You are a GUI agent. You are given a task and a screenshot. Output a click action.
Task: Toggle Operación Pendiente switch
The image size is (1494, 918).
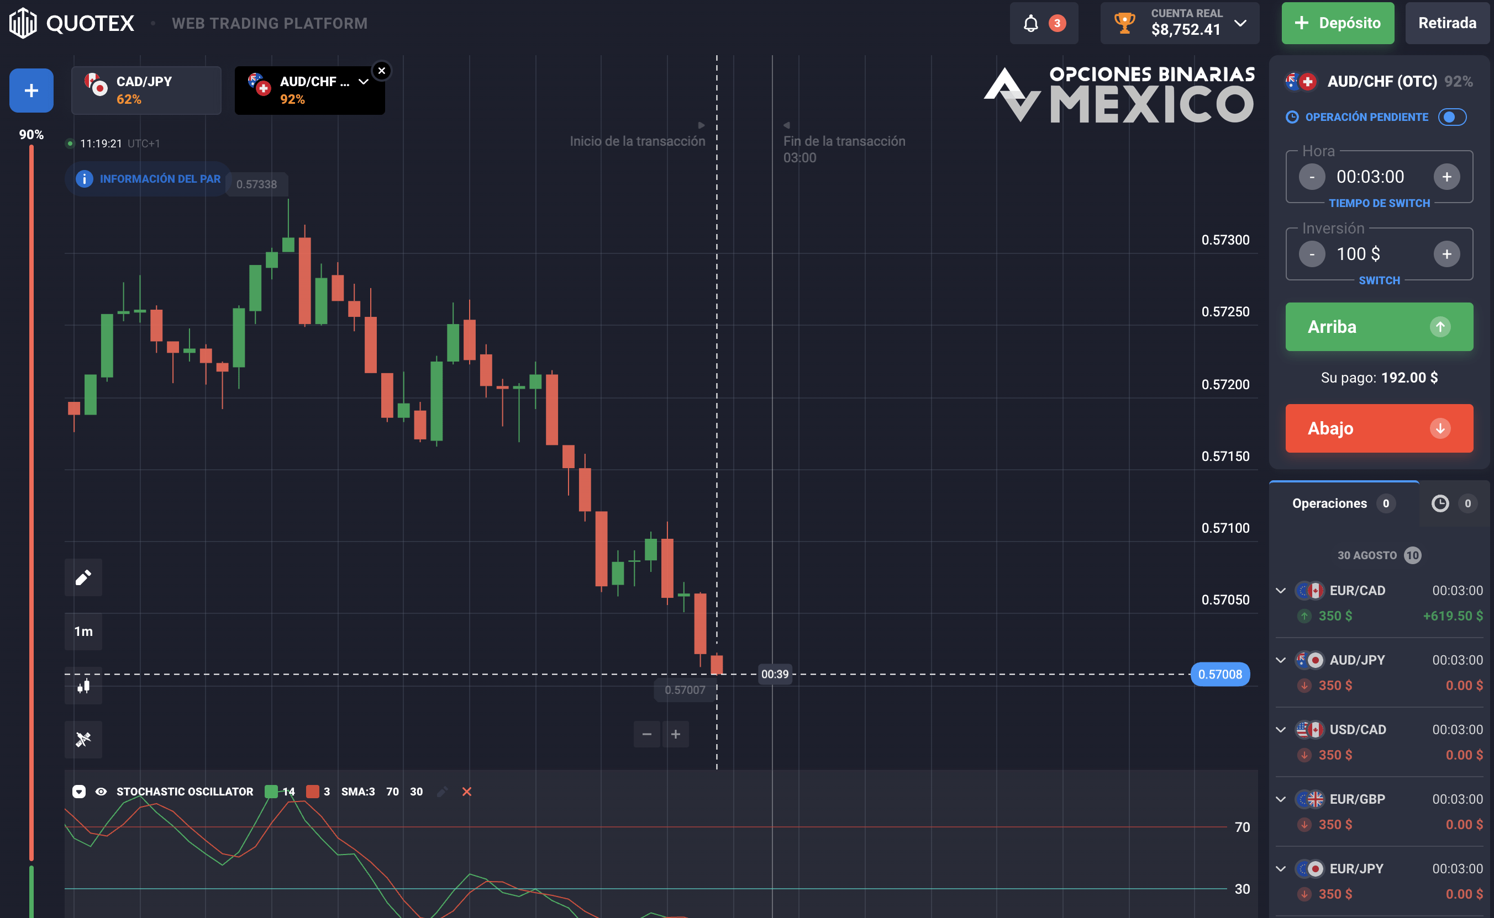click(x=1452, y=116)
